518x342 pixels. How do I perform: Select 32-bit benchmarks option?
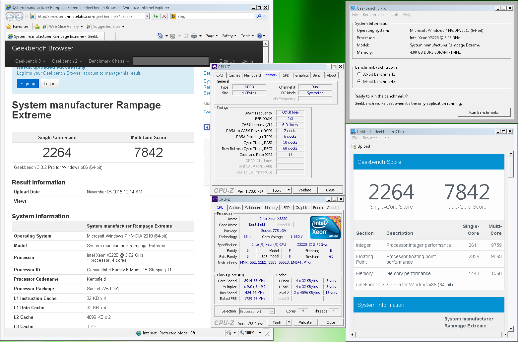pos(359,74)
